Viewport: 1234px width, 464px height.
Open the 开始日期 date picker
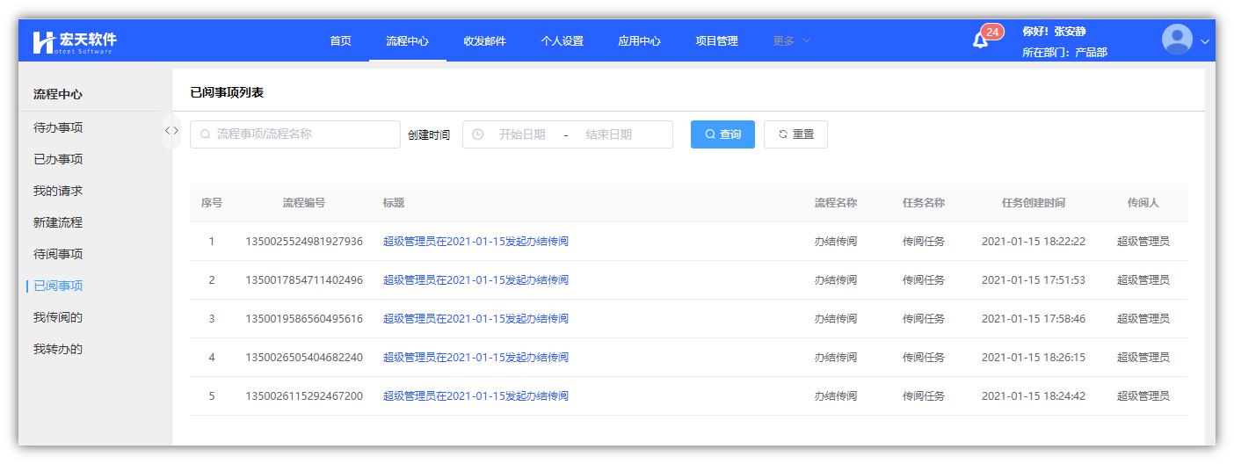pos(522,134)
